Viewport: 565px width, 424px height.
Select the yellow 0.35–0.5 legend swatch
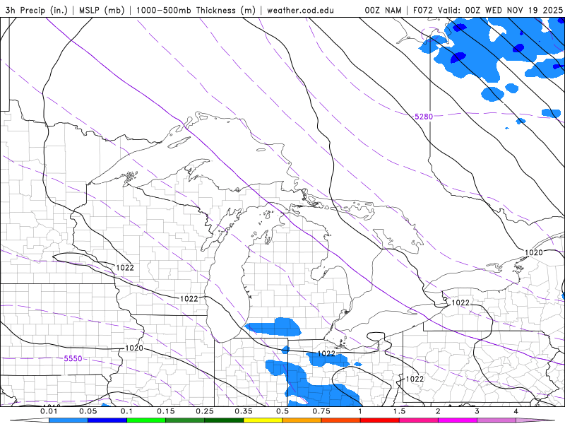[x=263, y=420]
